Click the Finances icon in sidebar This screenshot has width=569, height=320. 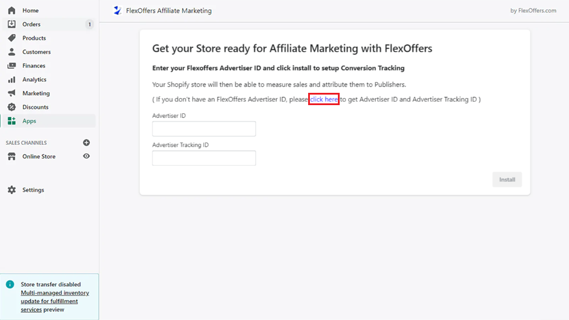12,66
